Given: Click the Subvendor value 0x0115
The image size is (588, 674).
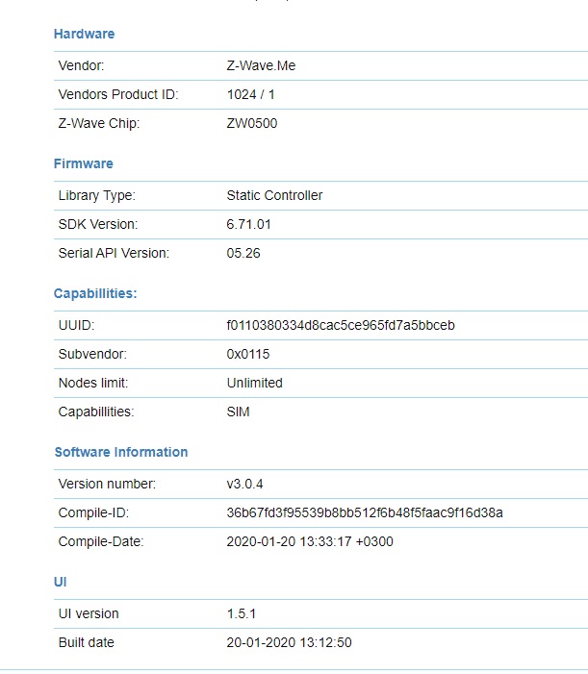Looking at the screenshot, I should (x=247, y=354).
